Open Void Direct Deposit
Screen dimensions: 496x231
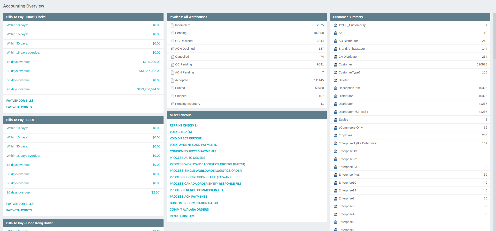(185, 138)
